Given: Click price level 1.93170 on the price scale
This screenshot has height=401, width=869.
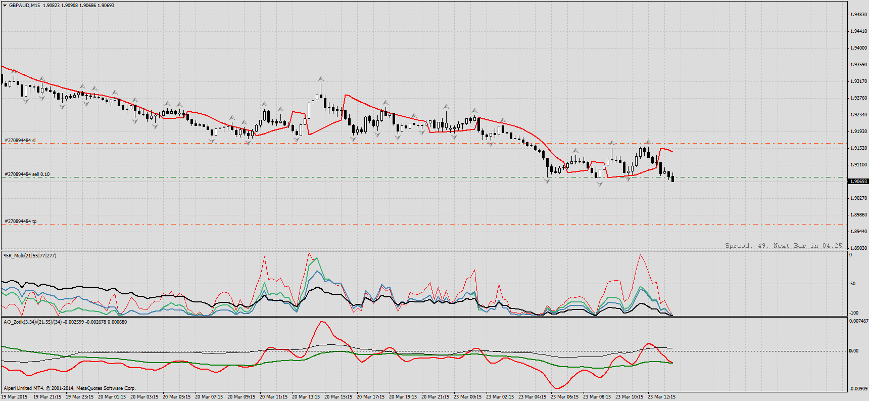Looking at the screenshot, I should tap(858, 81).
